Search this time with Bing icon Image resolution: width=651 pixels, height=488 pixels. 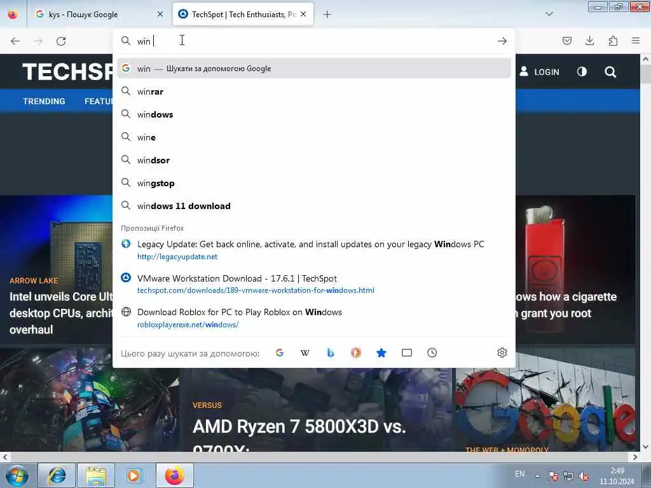click(331, 353)
